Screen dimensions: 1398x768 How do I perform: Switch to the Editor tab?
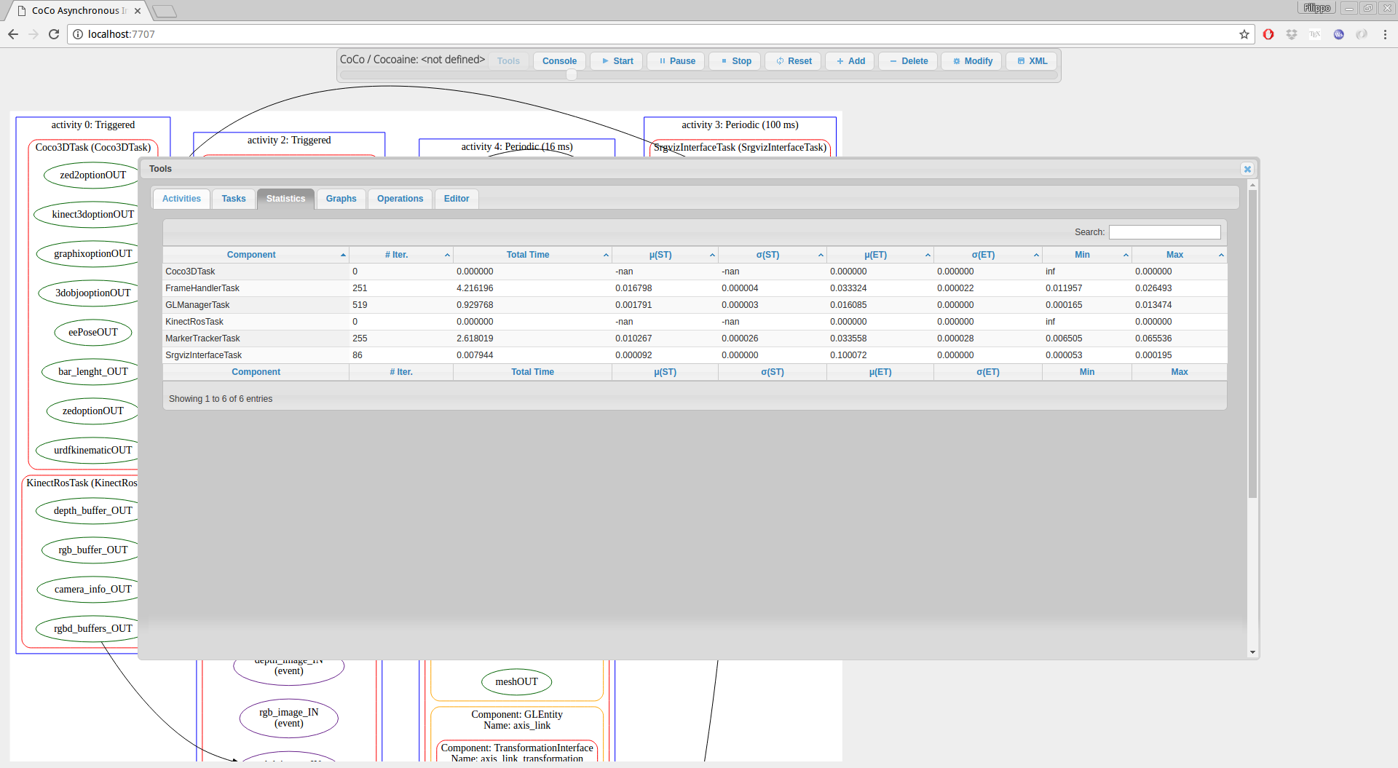tap(457, 199)
